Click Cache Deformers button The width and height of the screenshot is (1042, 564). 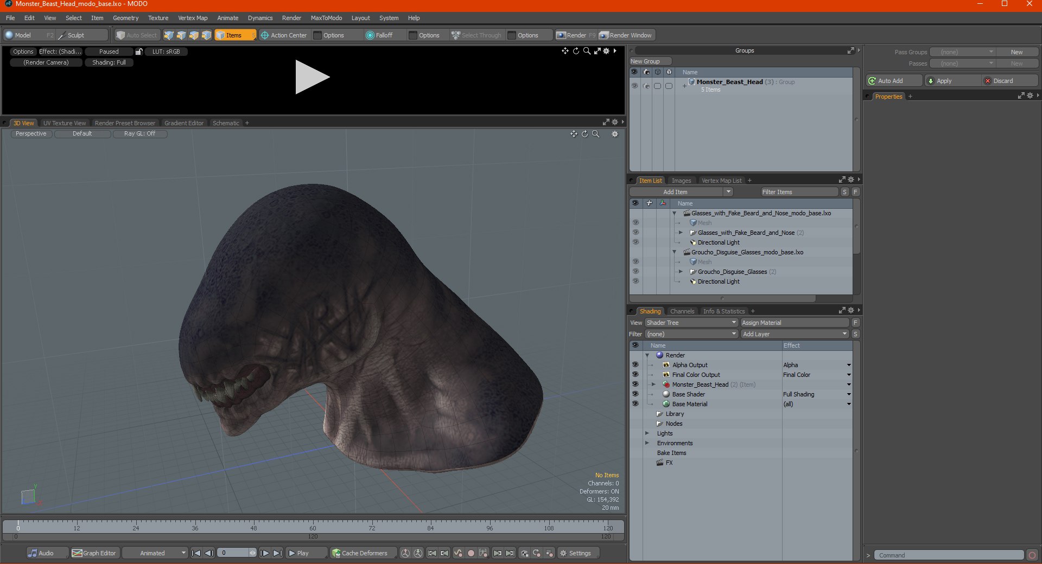(x=363, y=553)
